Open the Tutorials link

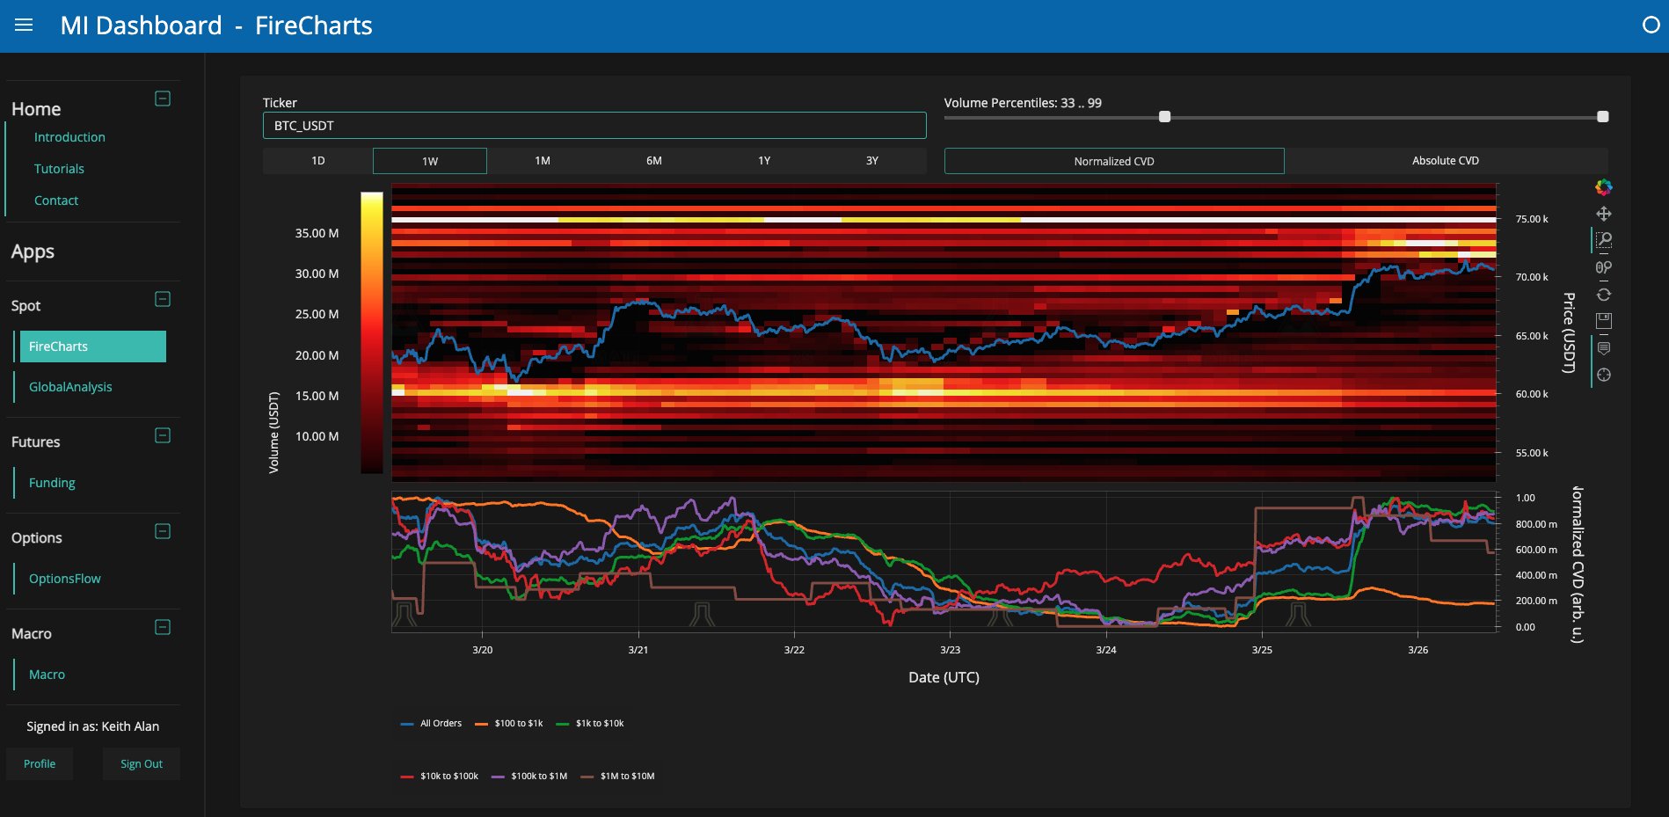pos(59,169)
